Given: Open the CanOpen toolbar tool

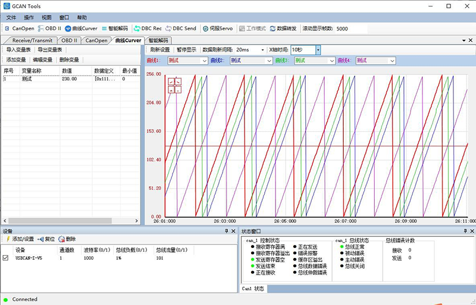Looking at the screenshot, I should 19,28.
